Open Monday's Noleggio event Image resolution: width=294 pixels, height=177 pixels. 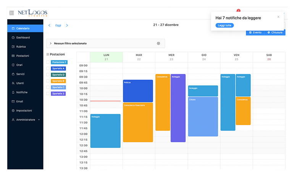click(105, 131)
